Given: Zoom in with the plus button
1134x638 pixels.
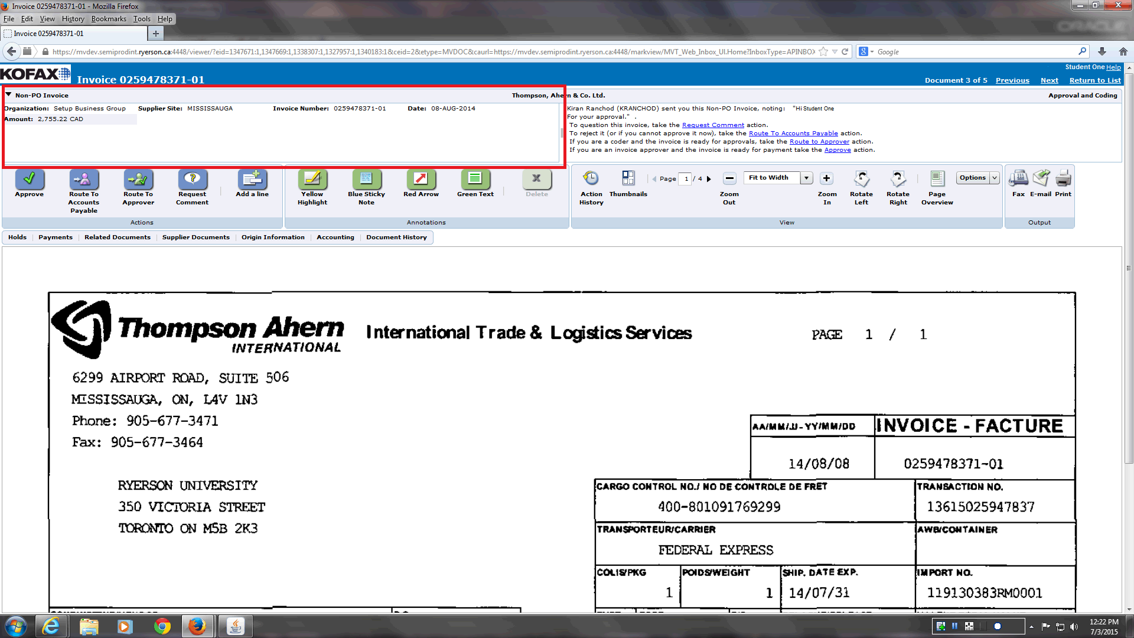Looking at the screenshot, I should (826, 178).
